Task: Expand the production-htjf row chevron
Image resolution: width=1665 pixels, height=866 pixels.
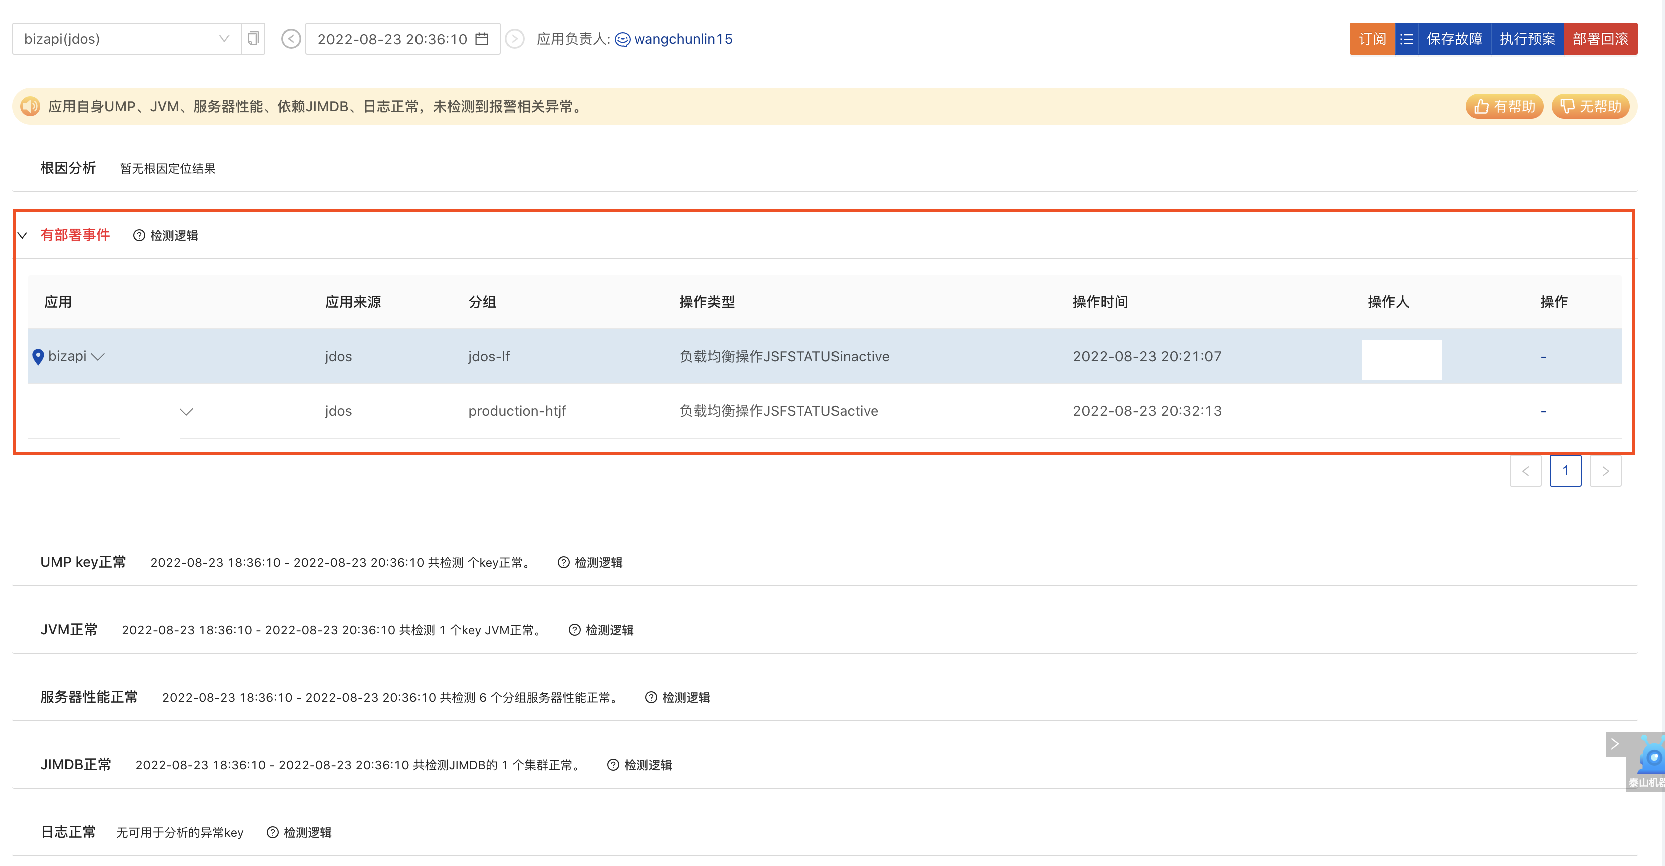Action: pyautogui.click(x=186, y=411)
